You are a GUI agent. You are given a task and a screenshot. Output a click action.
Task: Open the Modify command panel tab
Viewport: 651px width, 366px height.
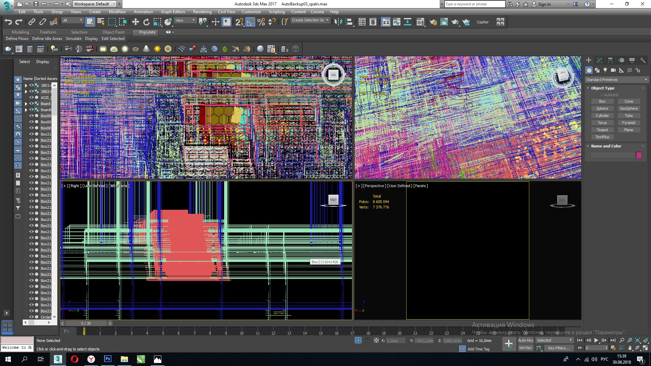coord(599,60)
